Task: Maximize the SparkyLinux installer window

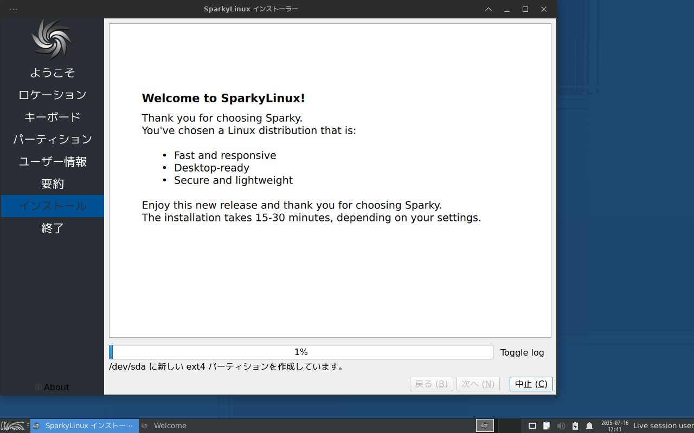Action: [x=525, y=9]
